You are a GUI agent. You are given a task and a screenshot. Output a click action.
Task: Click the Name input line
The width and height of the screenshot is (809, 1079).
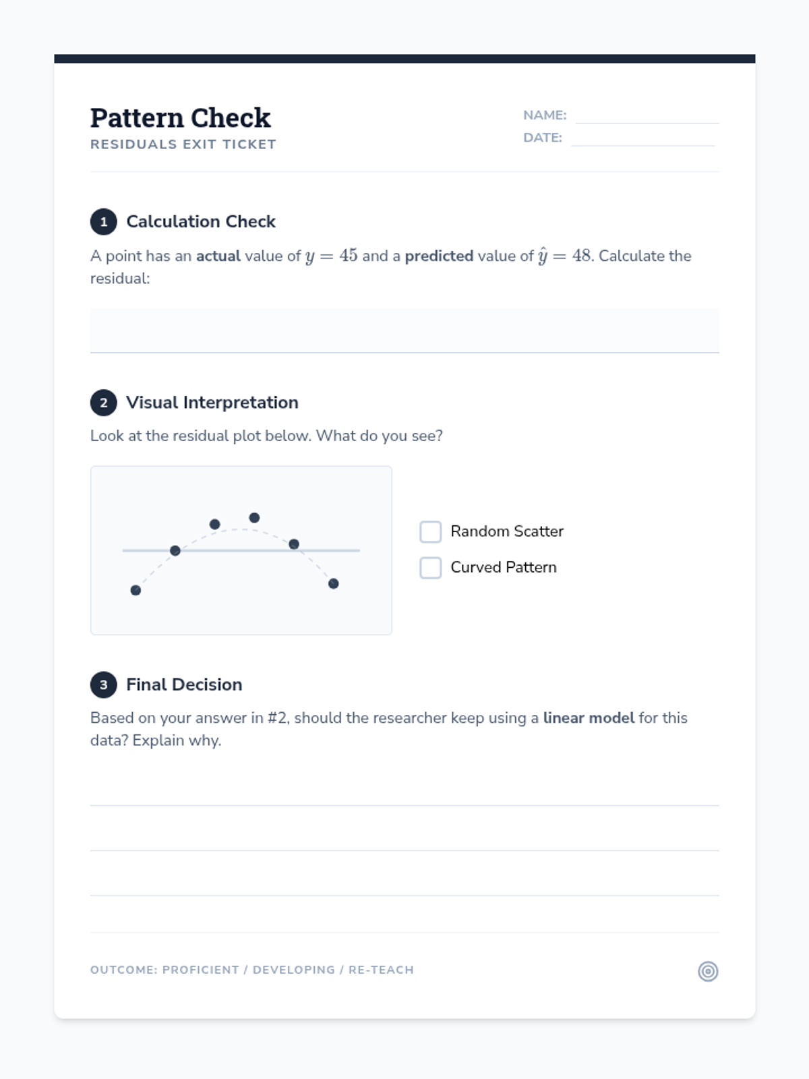point(647,115)
